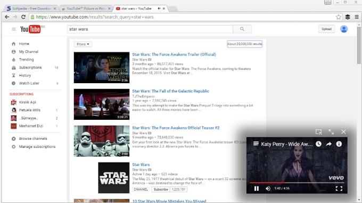
Task: Click the Upload button
Action: [x=326, y=29]
